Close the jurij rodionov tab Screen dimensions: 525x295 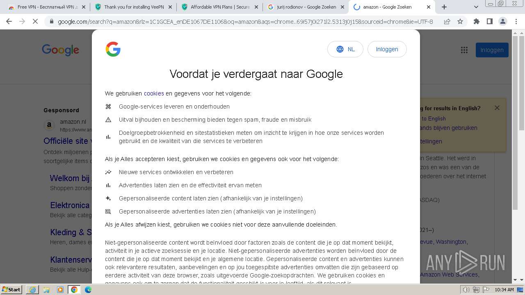pyautogui.click(x=342, y=7)
